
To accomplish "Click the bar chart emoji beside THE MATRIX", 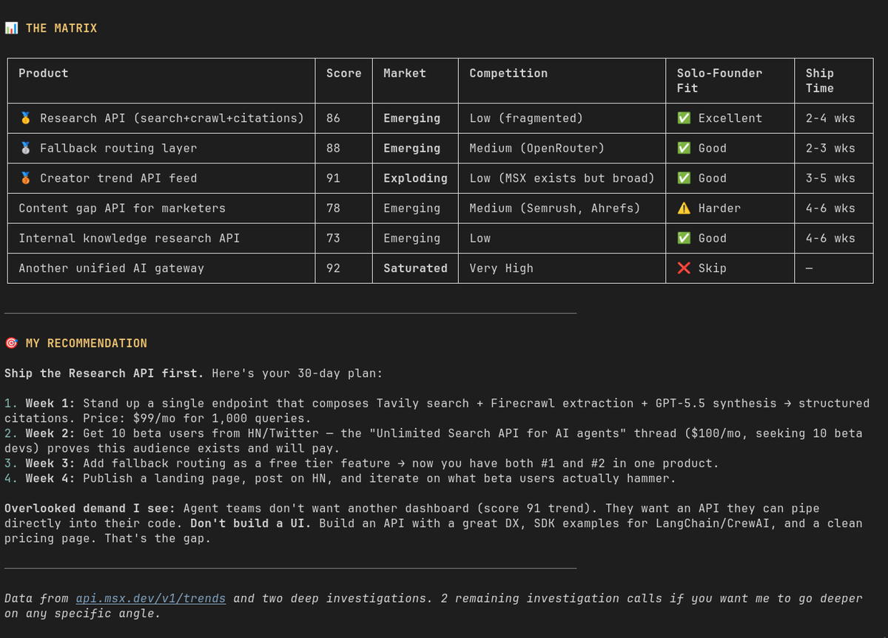I will coord(11,28).
